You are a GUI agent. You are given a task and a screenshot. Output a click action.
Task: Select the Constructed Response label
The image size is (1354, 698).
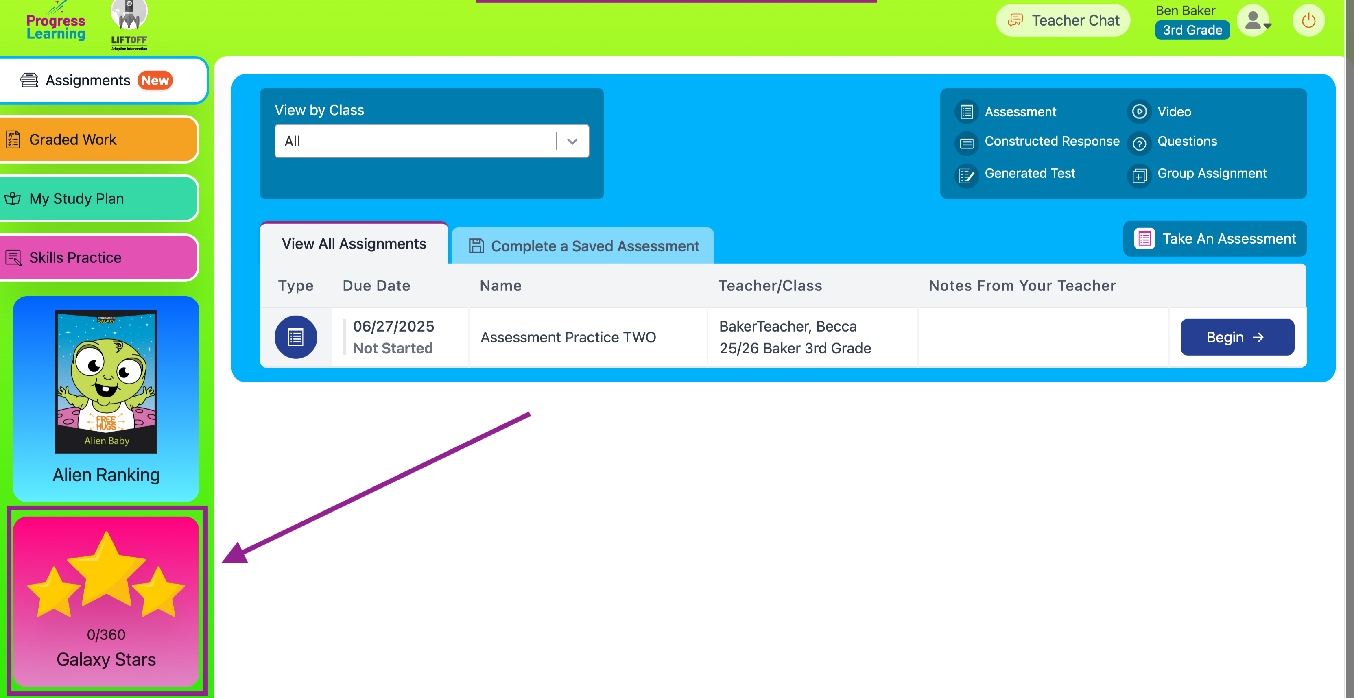pyautogui.click(x=1052, y=142)
